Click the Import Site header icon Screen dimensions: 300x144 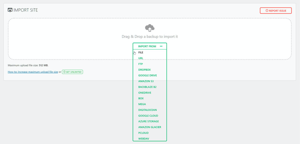click(x=10, y=10)
